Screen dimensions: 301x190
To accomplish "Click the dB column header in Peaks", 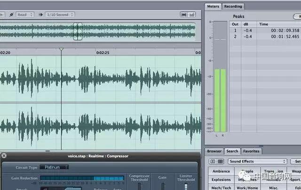I will click(x=249, y=24).
